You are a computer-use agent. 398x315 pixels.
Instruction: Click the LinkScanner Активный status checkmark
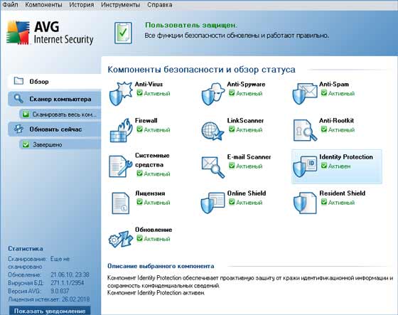[x=232, y=129]
